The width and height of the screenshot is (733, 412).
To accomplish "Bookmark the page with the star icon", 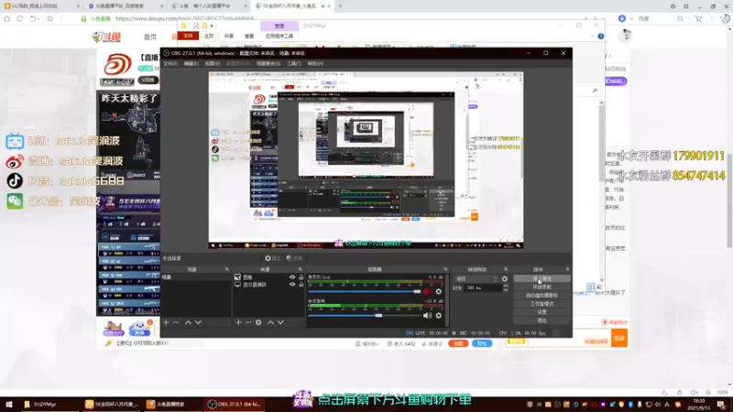I will (x=50, y=18).
